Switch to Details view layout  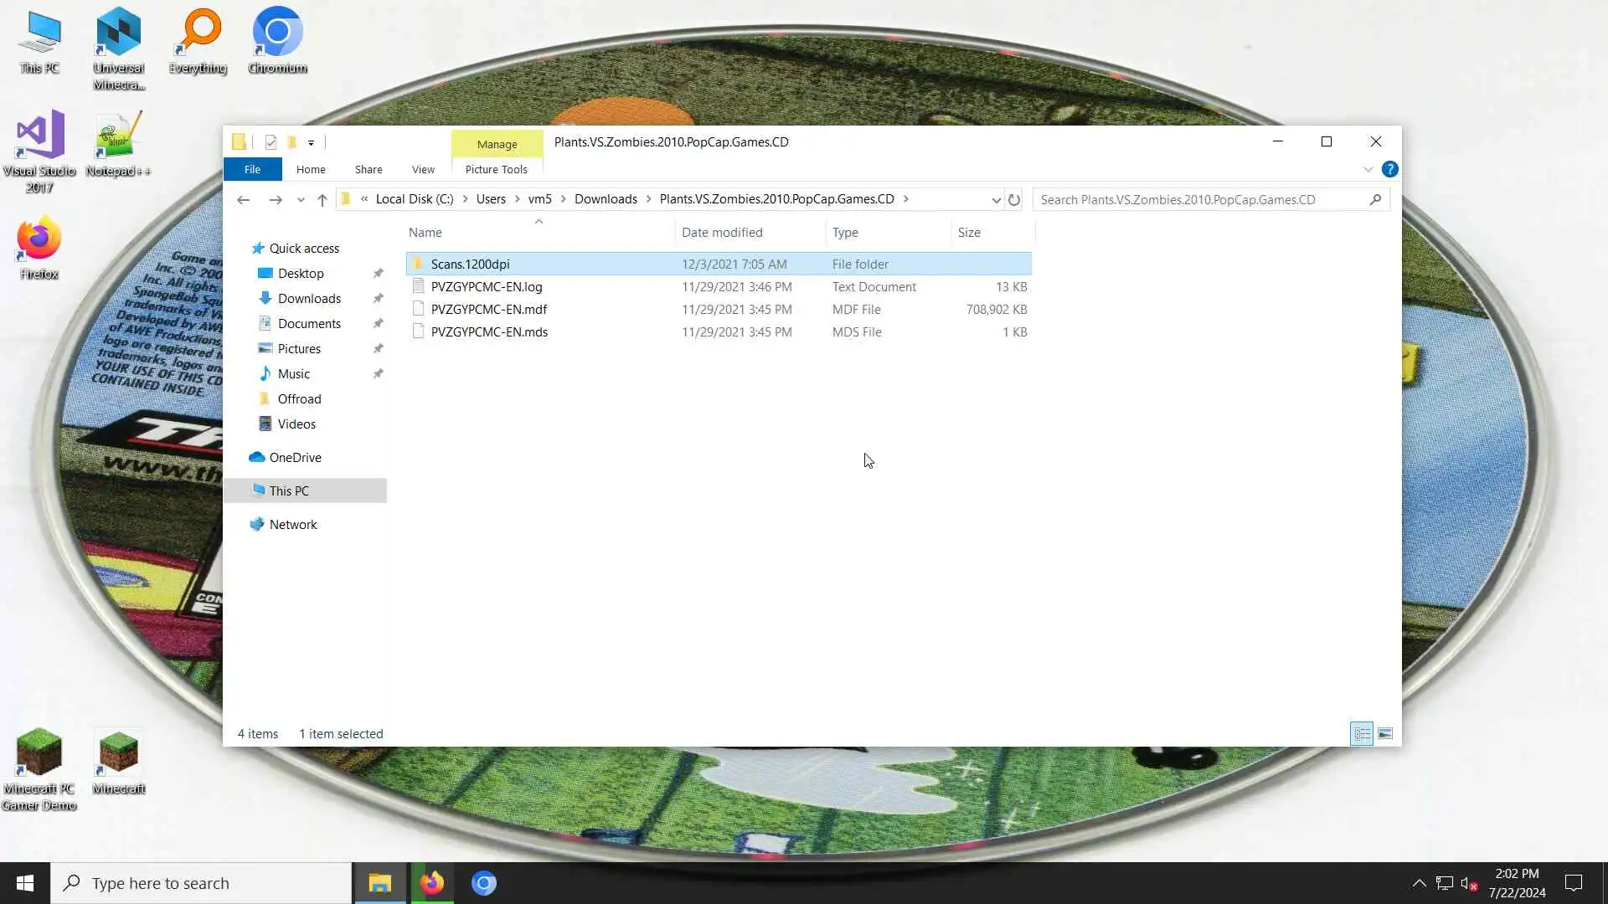pos(1362,734)
